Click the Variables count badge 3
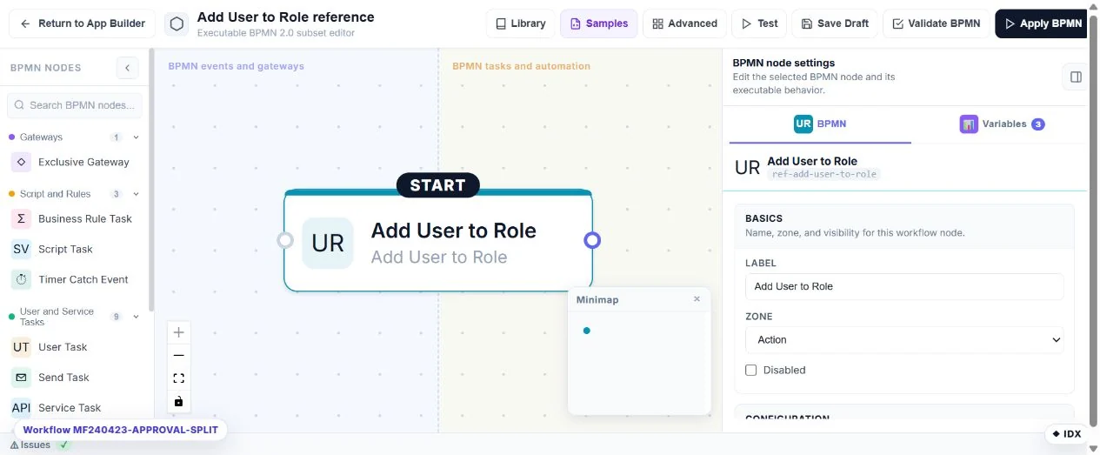The width and height of the screenshot is (1100, 455). click(x=1037, y=124)
